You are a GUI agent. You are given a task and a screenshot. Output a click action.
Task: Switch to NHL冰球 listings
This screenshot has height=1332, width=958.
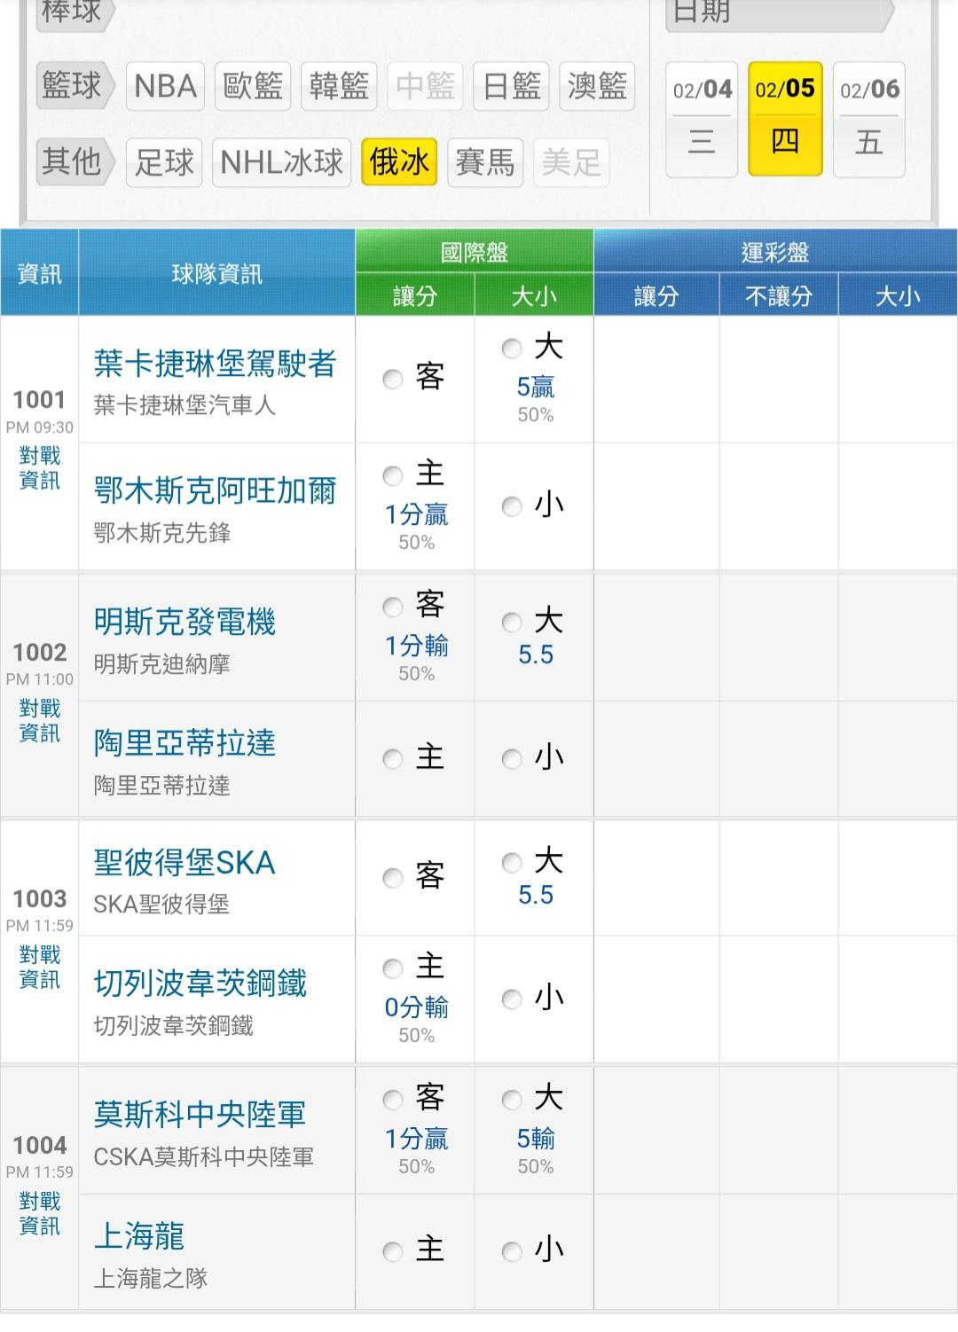click(281, 162)
